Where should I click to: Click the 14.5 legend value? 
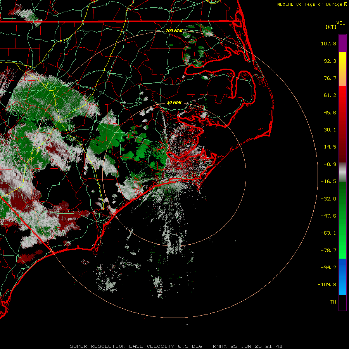330,147
